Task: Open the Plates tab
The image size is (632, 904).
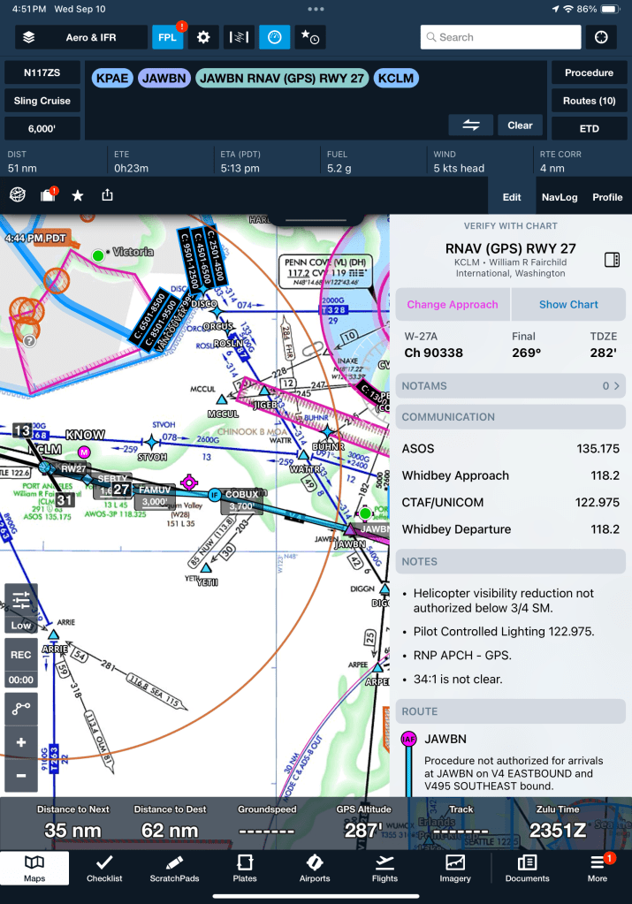Action: click(245, 868)
